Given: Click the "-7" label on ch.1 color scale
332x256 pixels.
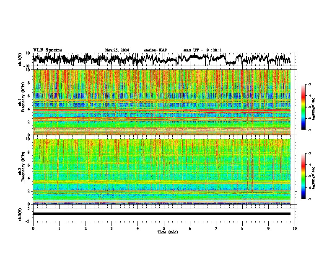Looking at the screenshot, I should (x=309, y=130).
